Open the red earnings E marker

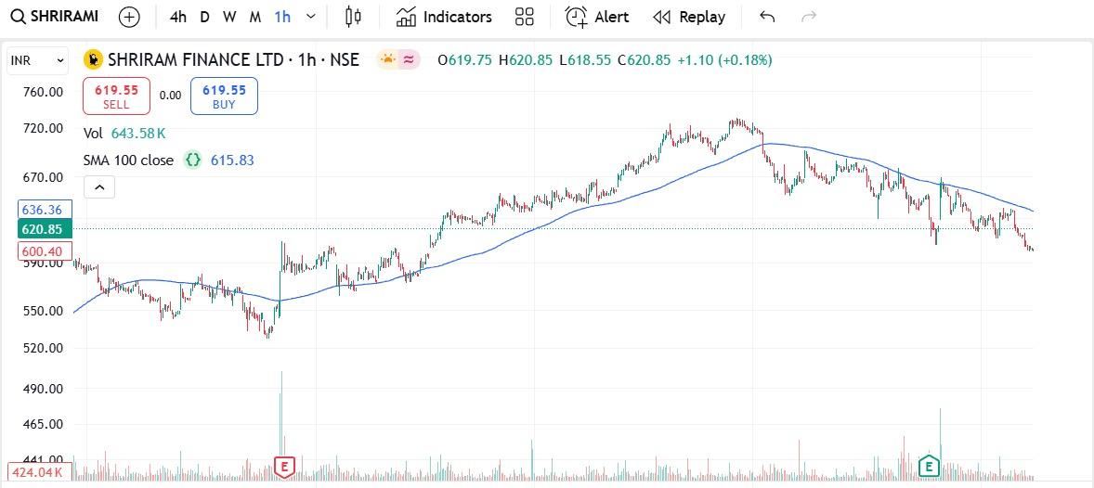pyautogui.click(x=285, y=467)
